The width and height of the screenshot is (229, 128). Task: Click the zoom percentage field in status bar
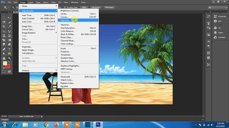point(4,116)
